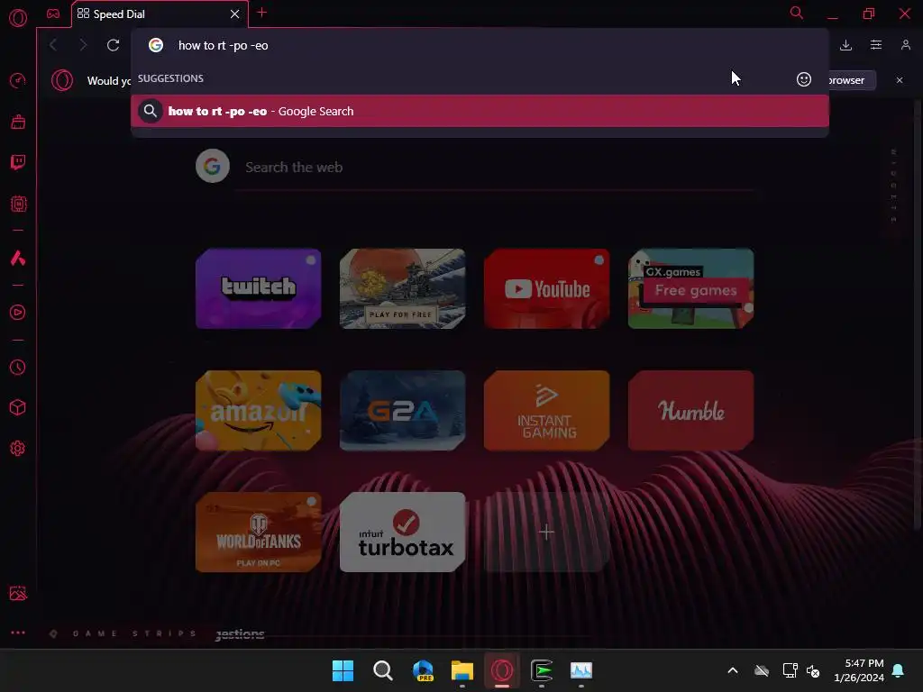Open GX Cleaner in the sidebar
This screenshot has height=692, width=923.
click(x=18, y=122)
